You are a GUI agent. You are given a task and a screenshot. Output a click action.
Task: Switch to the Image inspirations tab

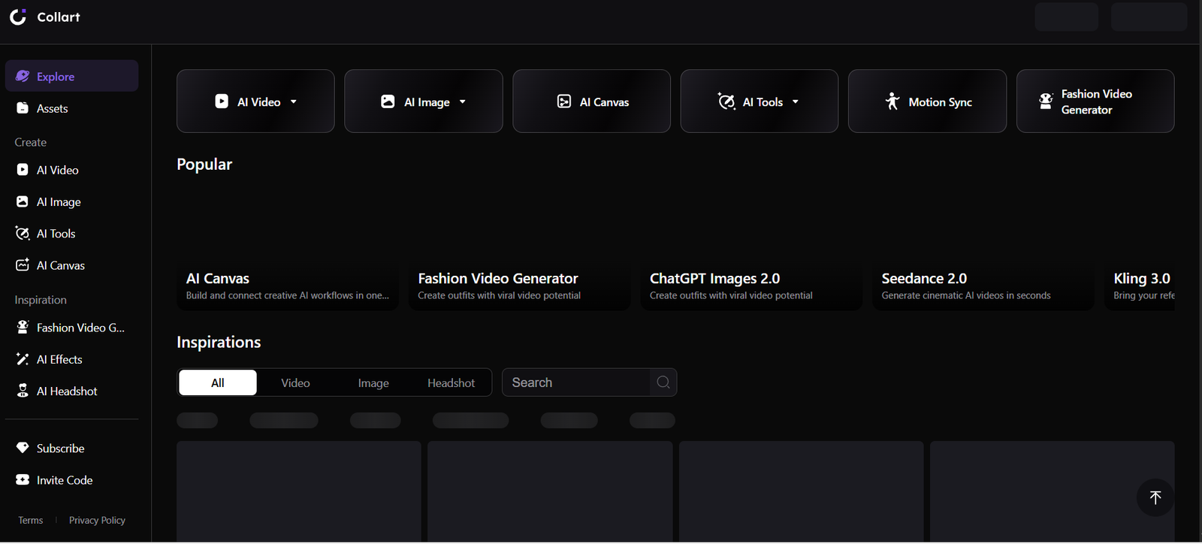373,382
